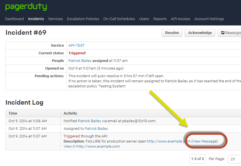Open the API Access page

[x=180, y=19]
